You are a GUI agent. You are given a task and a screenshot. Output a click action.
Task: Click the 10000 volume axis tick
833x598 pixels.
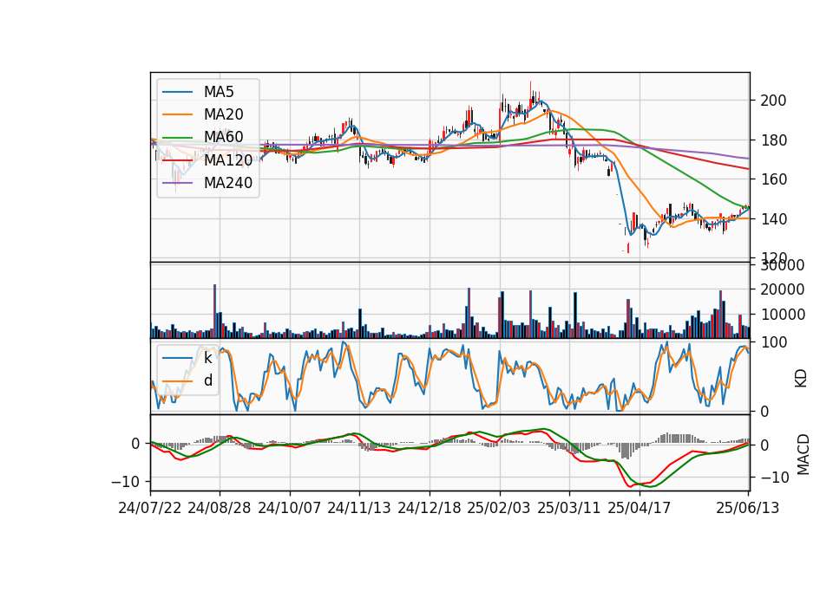tap(782, 315)
